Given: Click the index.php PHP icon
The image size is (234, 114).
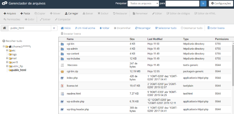Looking at the screenshot, I should tap(62, 78).
